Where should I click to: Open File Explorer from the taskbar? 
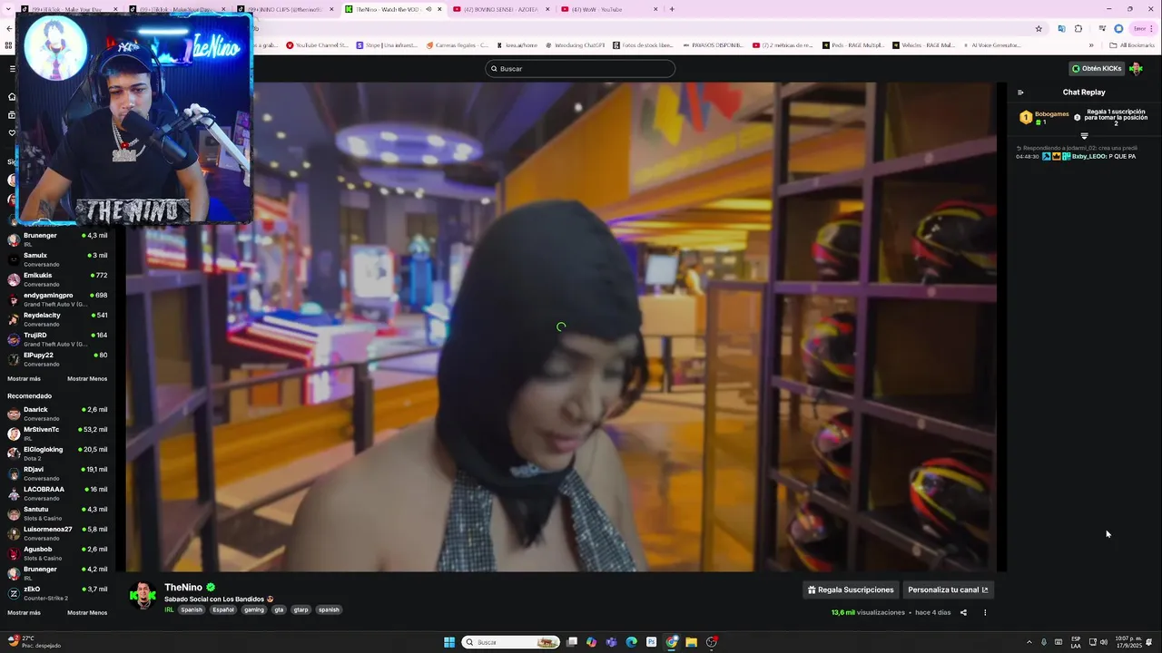click(x=692, y=642)
